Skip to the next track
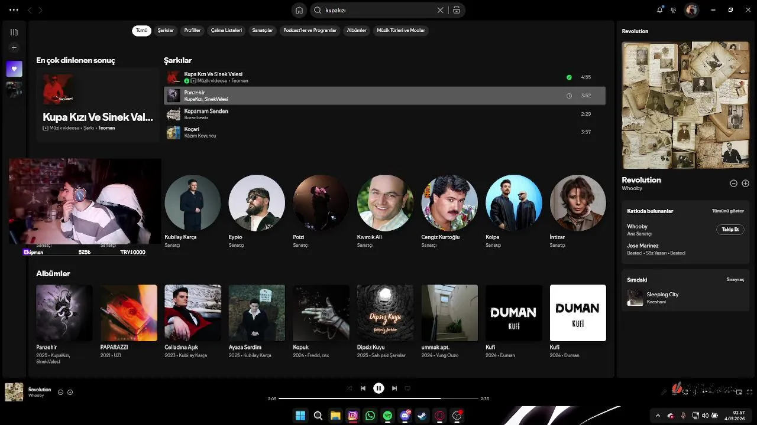The width and height of the screenshot is (757, 425). pyautogui.click(x=394, y=388)
